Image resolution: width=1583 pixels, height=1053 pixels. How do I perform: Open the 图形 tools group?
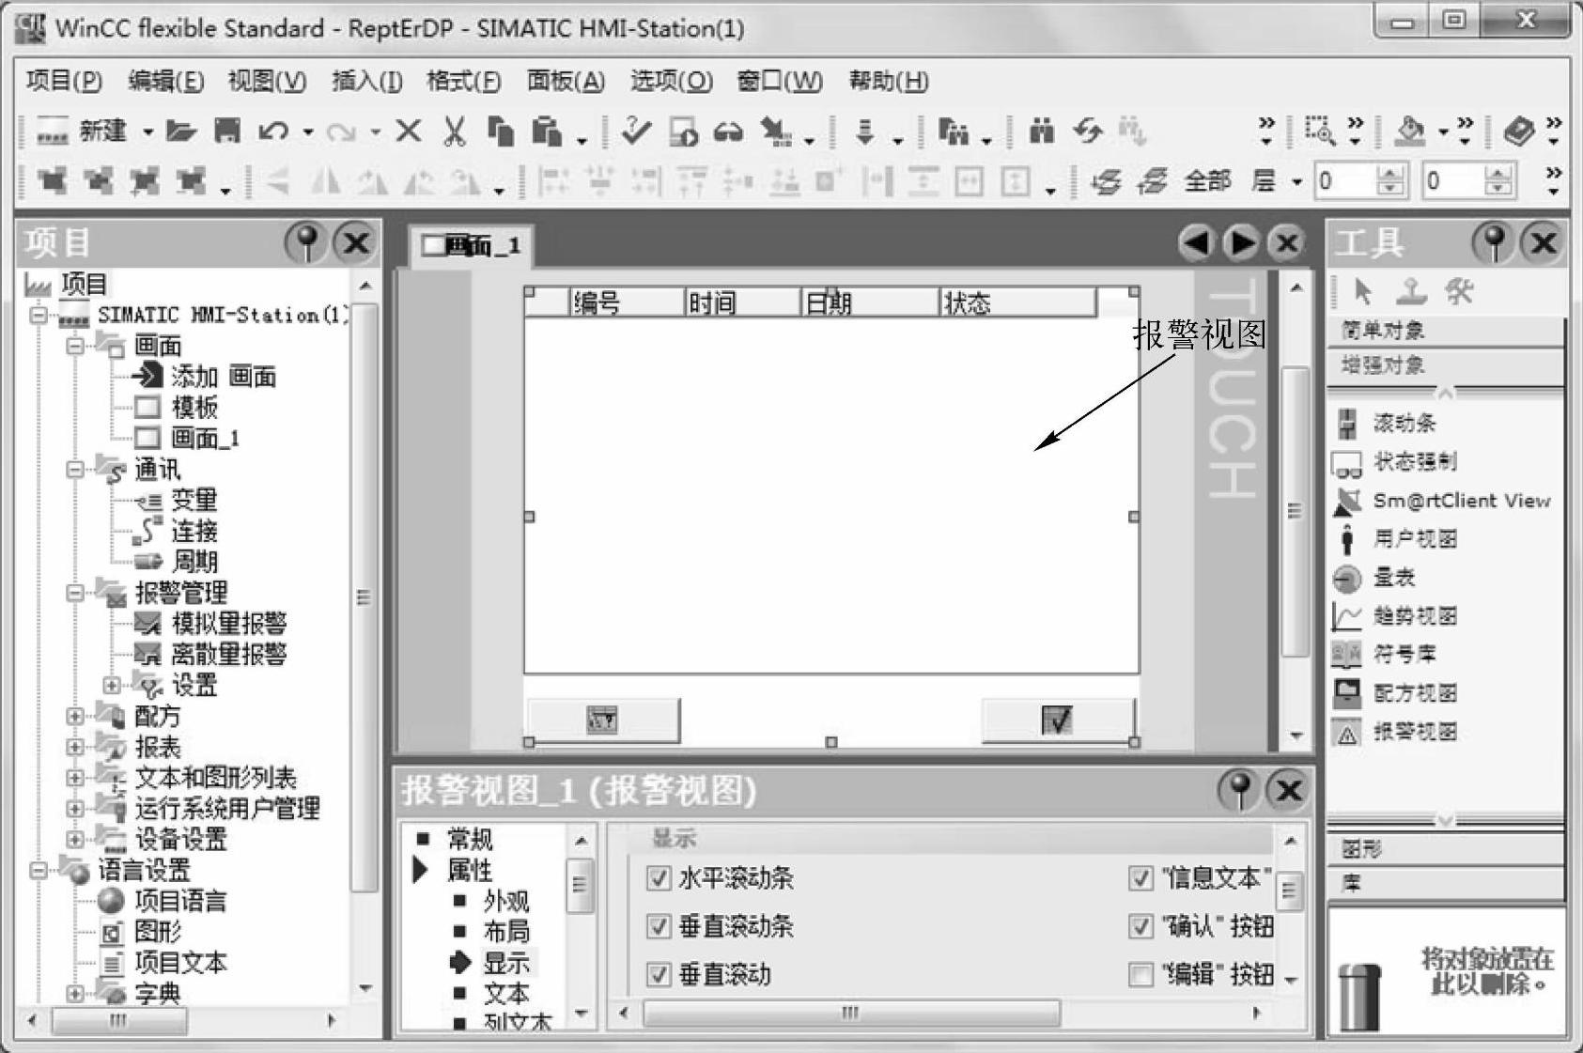pos(1445,849)
